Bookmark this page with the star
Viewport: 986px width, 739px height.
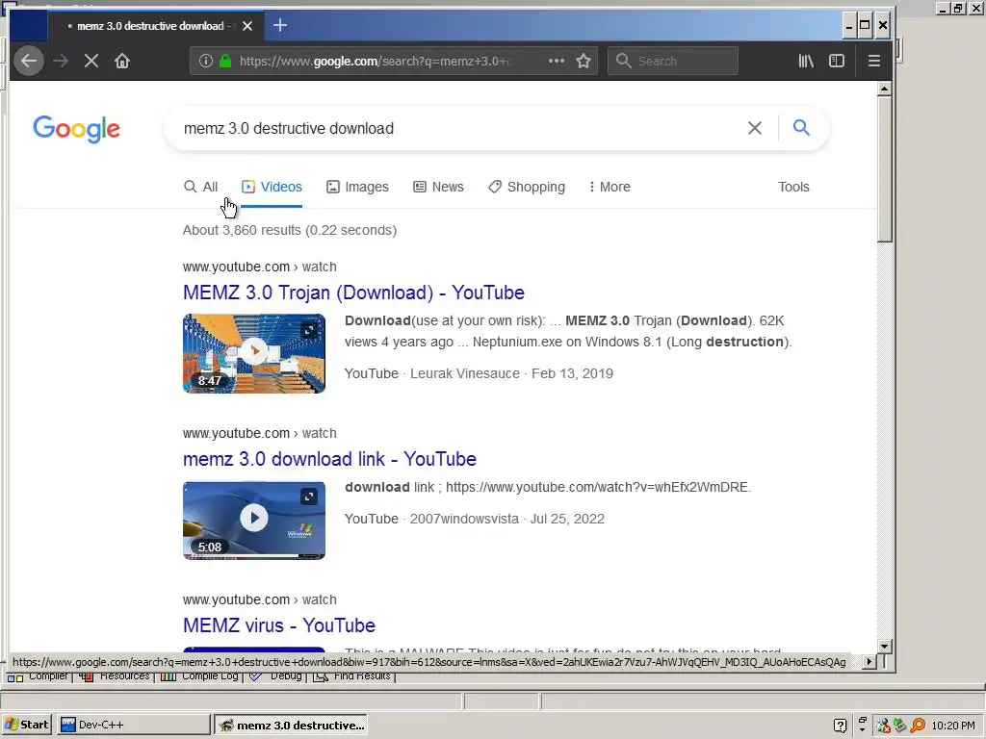[x=584, y=61]
